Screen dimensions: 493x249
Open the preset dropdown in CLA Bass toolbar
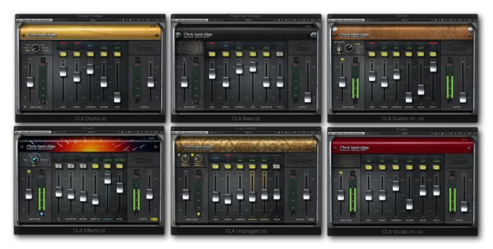248,20
